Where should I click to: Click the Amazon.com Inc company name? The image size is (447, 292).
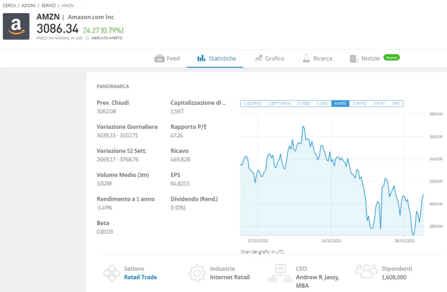(91, 17)
